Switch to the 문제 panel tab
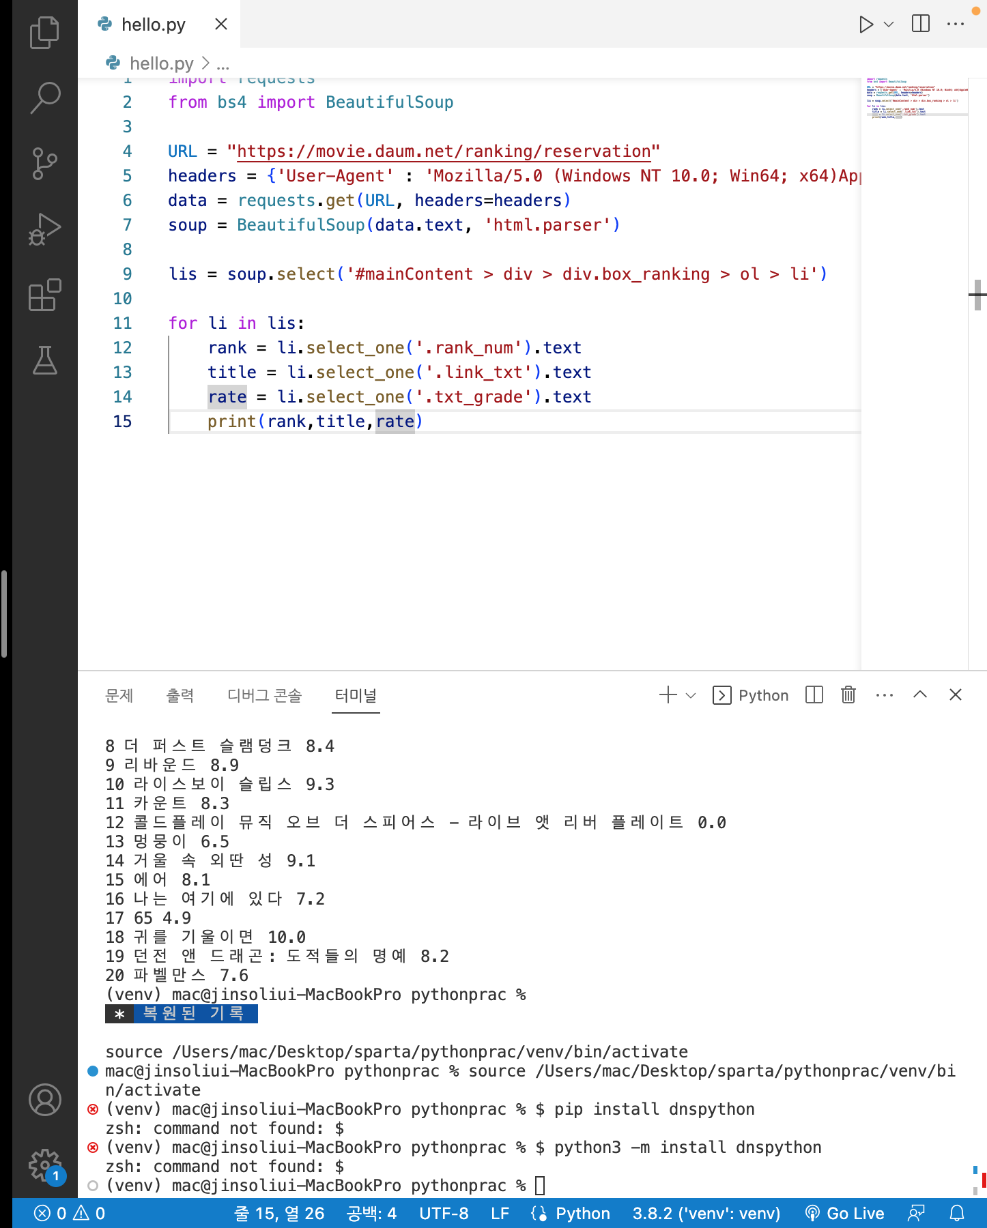 click(119, 695)
